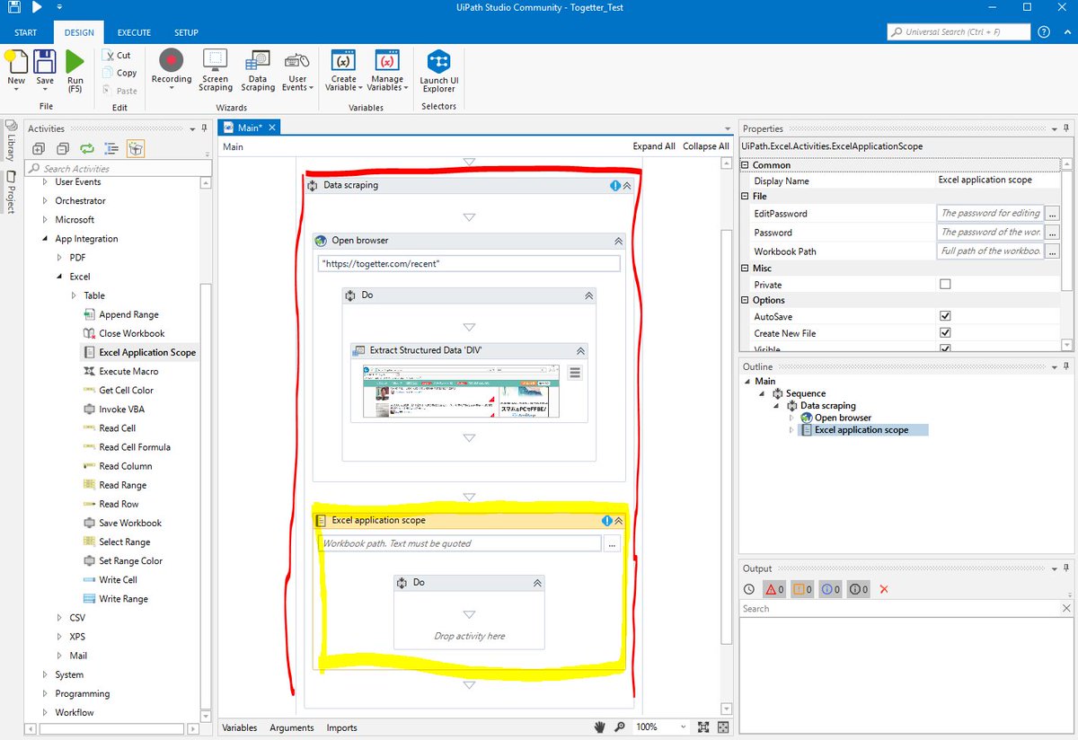The height and width of the screenshot is (740, 1078).
Task: Launch UI Explorer
Action: (439, 70)
